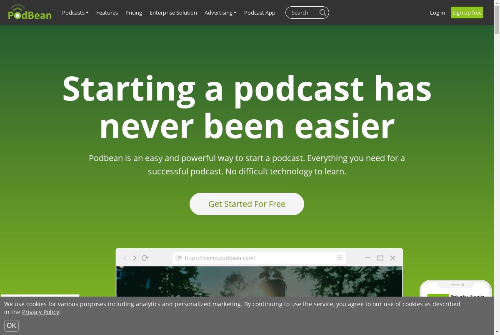Expand the Podcasts dropdown menu
The width and height of the screenshot is (500, 335).
75,13
